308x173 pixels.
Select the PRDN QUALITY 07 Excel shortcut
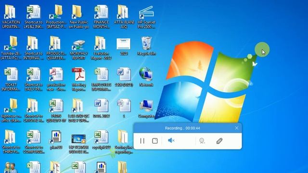click(x=56, y=111)
